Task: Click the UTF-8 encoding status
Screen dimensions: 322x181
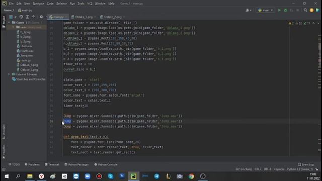Action: click(x=267, y=169)
